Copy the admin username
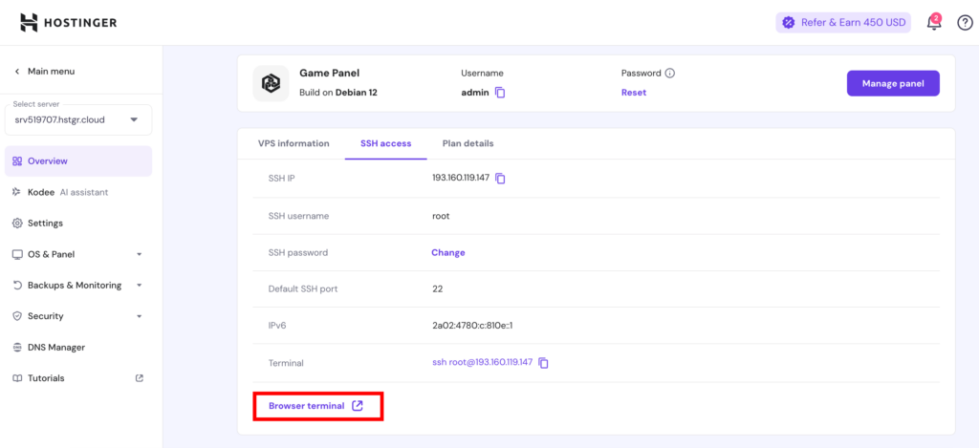 point(500,93)
